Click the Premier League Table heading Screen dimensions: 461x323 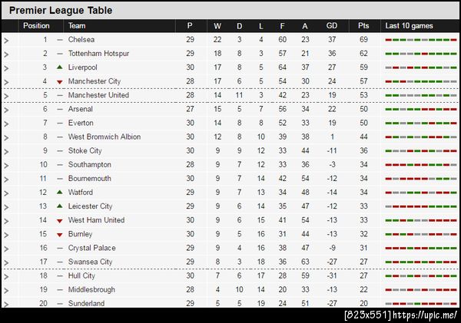[61, 11]
